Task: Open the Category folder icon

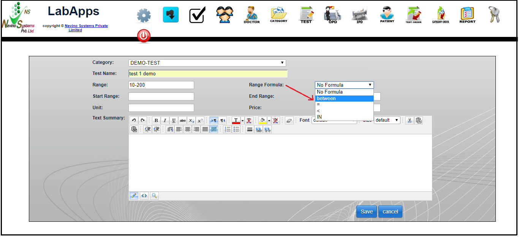Action: (x=278, y=15)
